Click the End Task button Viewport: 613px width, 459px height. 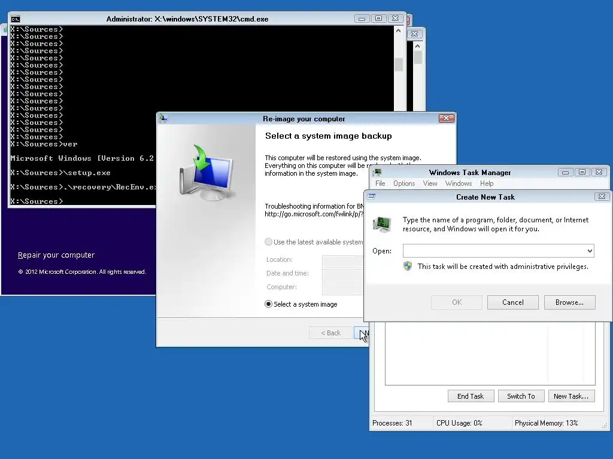pyautogui.click(x=471, y=396)
